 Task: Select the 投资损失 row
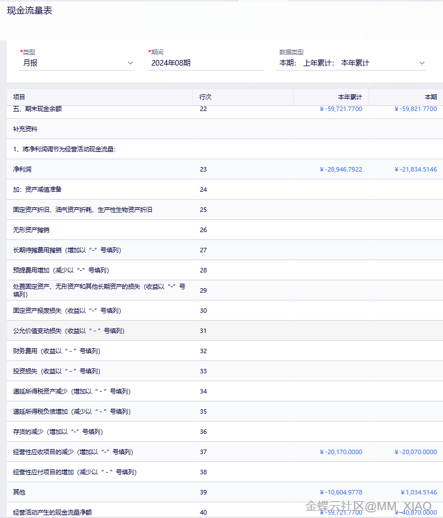pos(225,371)
